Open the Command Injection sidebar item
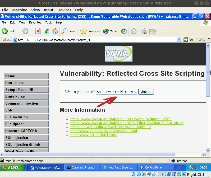This screenshot has height=178, width=211. pyautogui.click(x=26, y=103)
